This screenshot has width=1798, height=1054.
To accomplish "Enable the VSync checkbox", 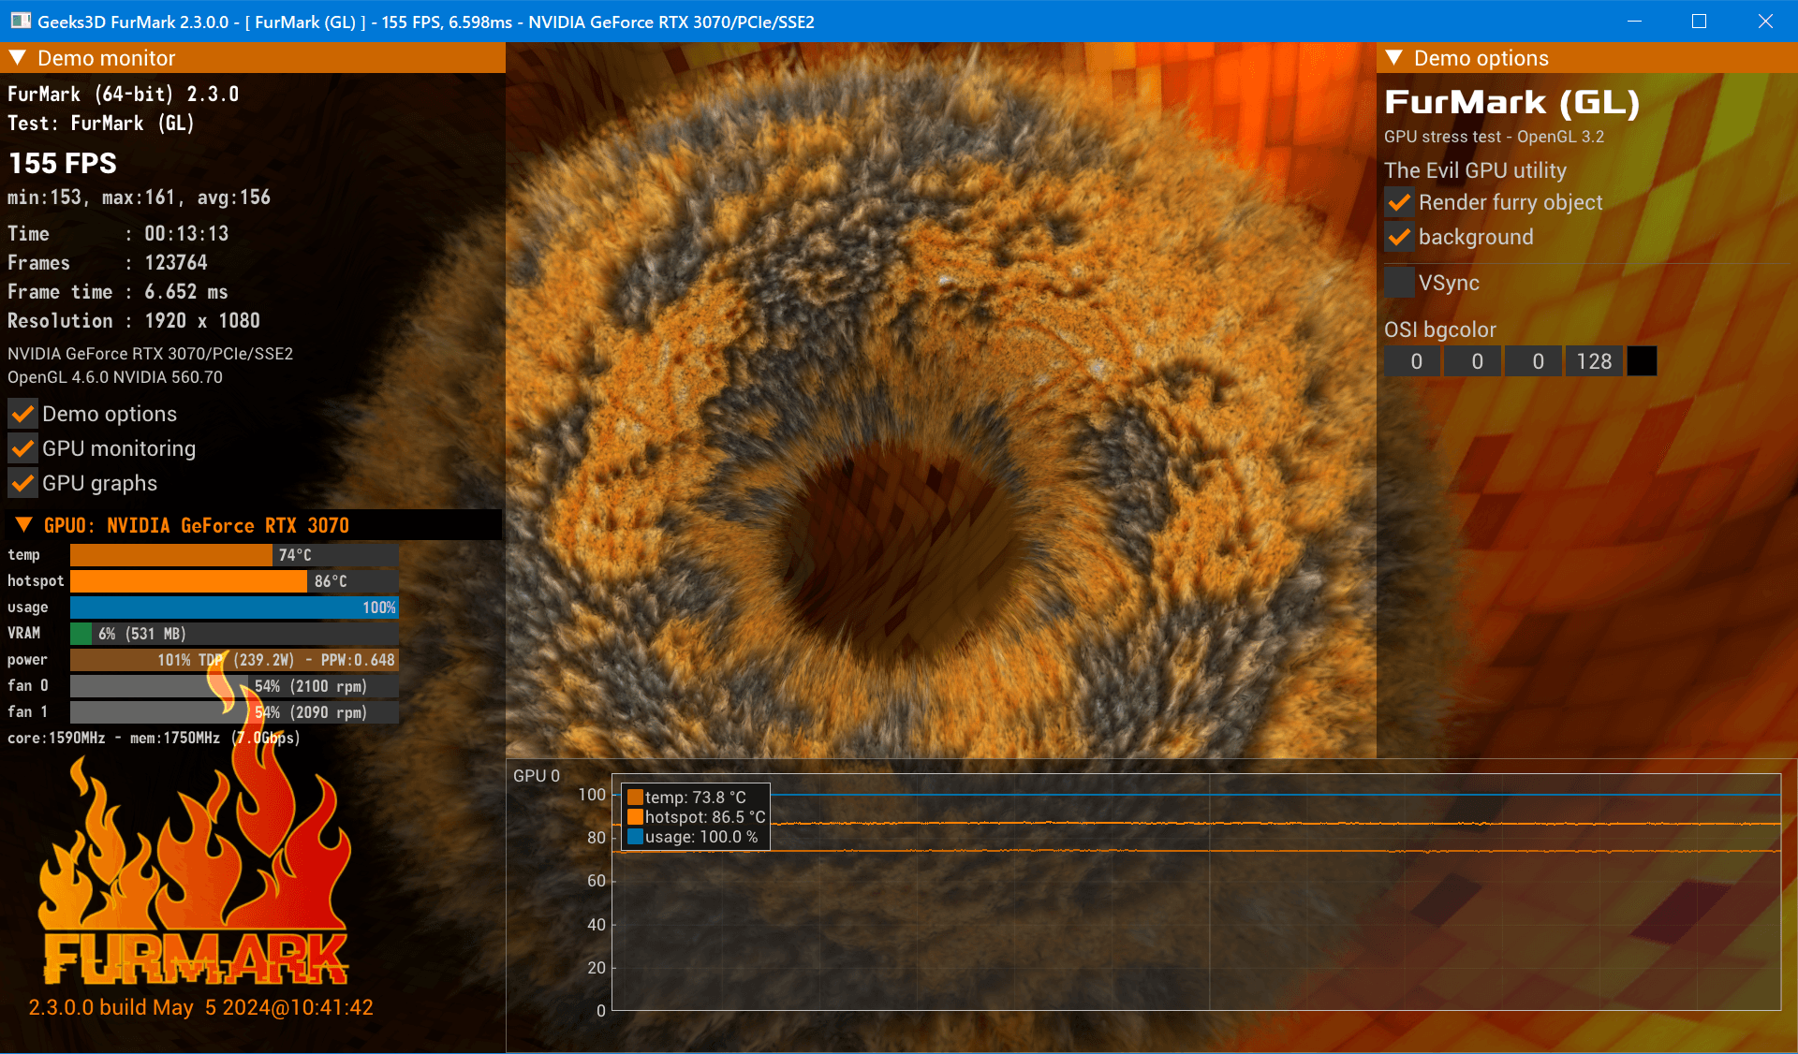I will click(x=1399, y=283).
